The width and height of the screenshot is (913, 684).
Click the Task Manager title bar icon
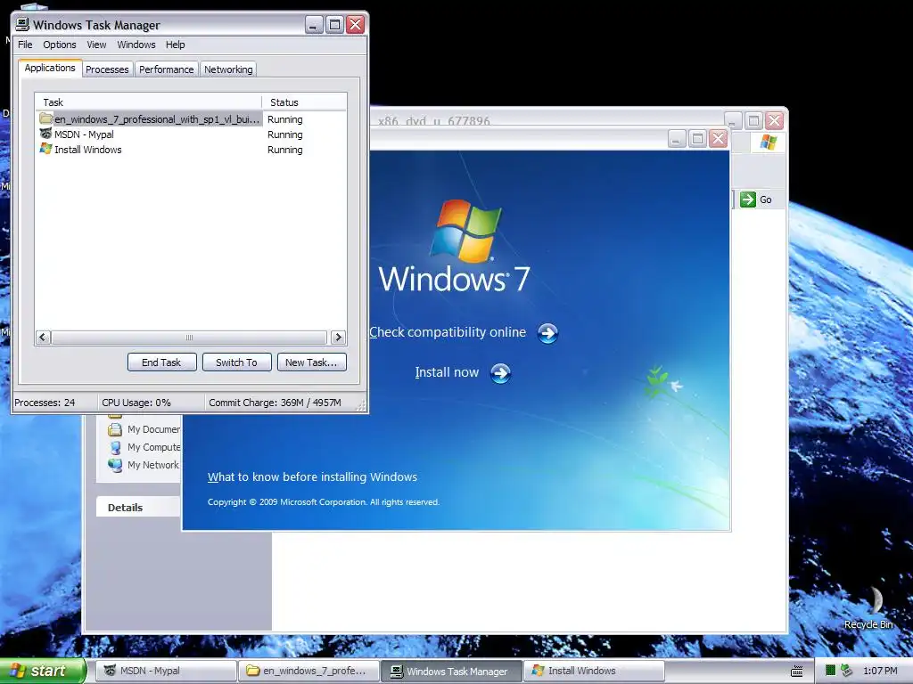click(x=22, y=24)
